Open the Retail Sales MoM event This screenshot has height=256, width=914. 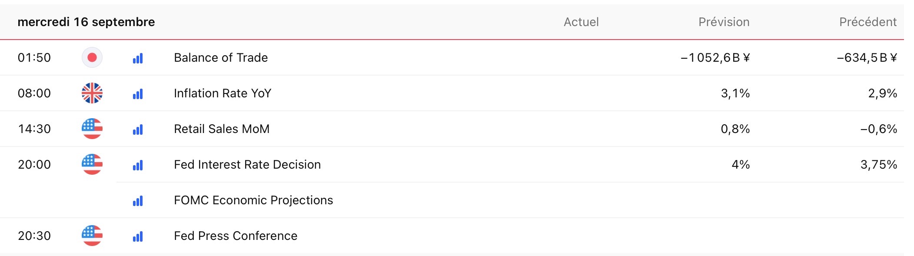(x=222, y=129)
